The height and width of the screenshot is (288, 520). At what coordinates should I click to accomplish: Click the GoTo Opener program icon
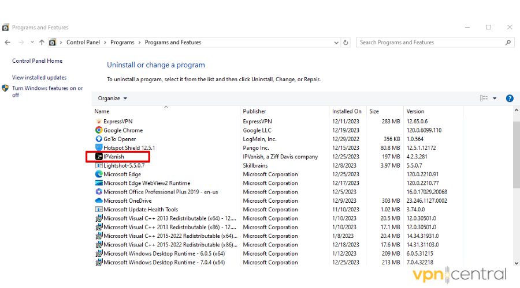click(x=99, y=139)
